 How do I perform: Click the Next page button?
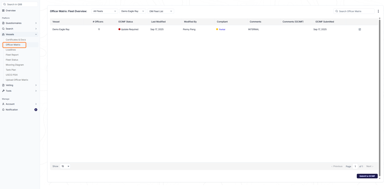point(370,166)
